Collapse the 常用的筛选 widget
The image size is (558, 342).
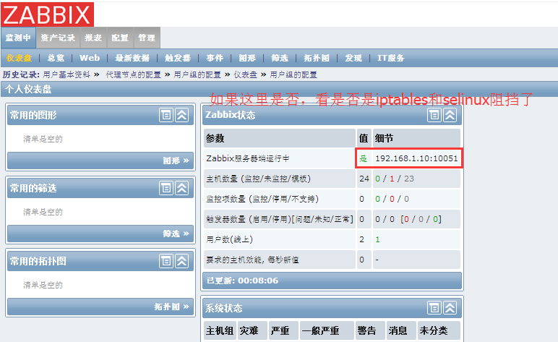182,188
